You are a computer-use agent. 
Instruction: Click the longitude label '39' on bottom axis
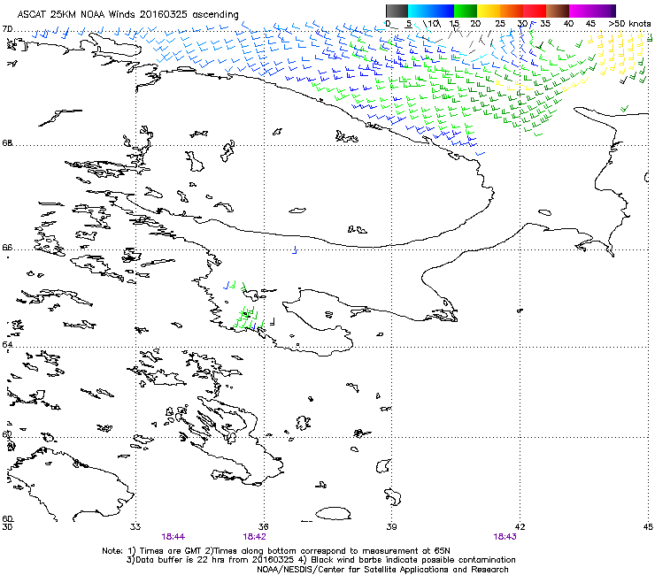[x=391, y=526]
